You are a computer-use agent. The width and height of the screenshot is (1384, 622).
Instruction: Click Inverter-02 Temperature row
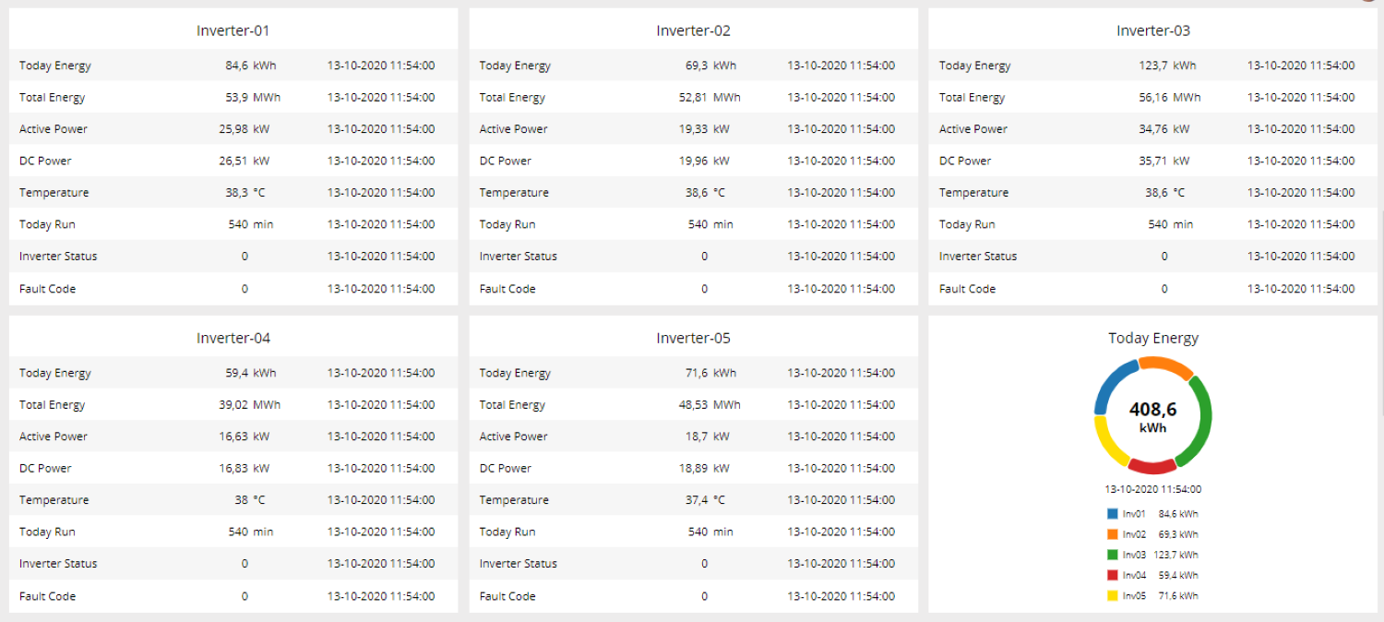pos(694,193)
